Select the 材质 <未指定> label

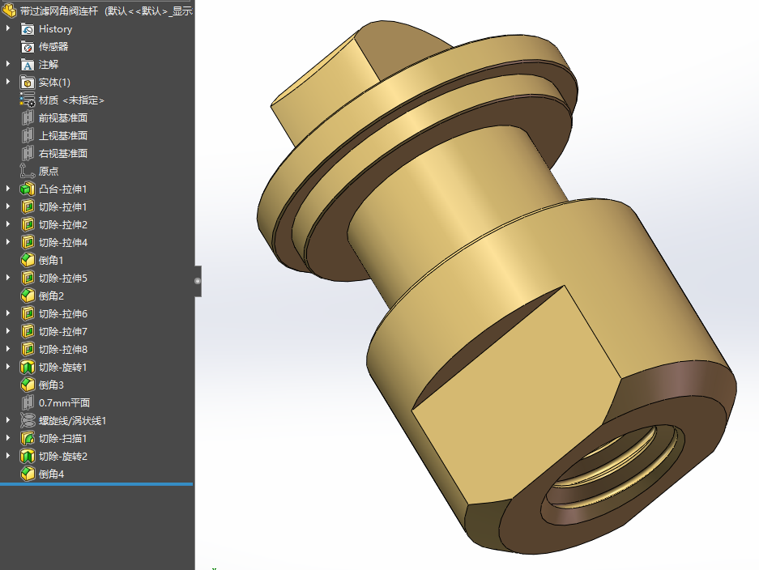pos(71,100)
